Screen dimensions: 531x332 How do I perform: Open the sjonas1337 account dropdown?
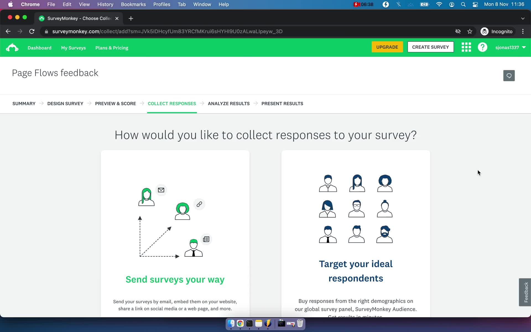(x=511, y=47)
